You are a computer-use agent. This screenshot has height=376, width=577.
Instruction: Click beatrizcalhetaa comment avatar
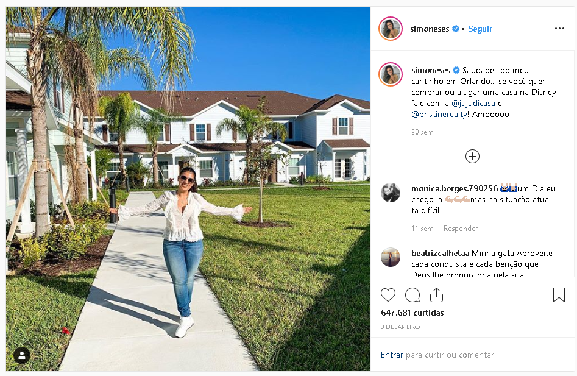click(391, 257)
